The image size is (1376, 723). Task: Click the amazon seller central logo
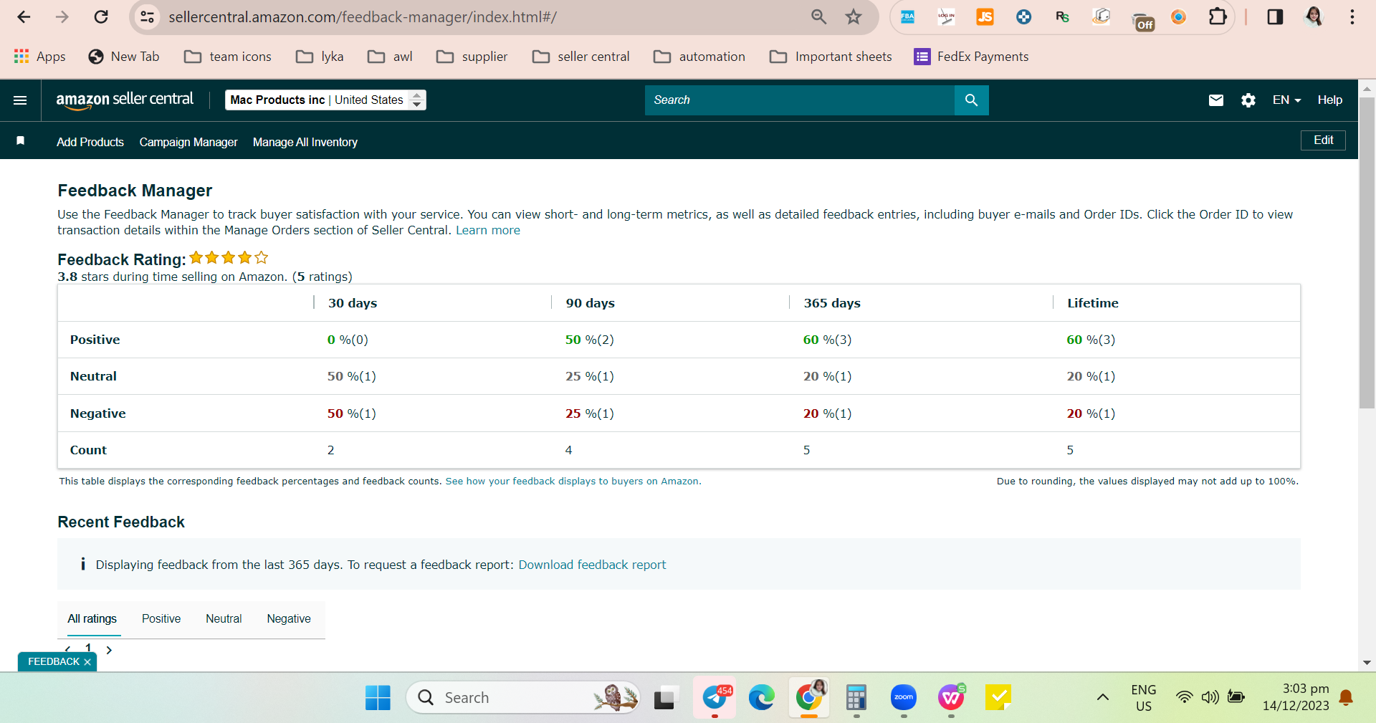pos(125,100)
